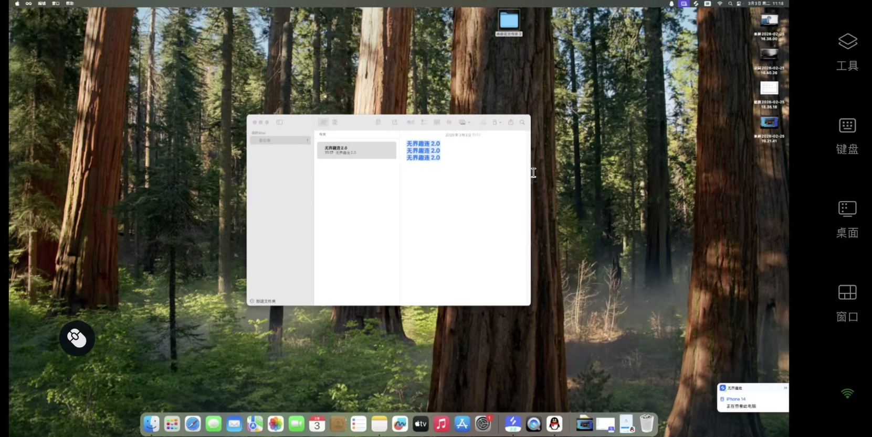The height and width of the screenshot is (437, 872).
Task: Show the 键盘 (Keyboard) on the right panel
Action: coord(847,135)
